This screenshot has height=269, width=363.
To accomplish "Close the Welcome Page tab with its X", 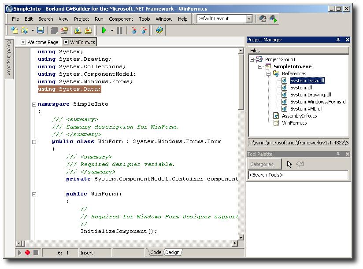I will pyautogui.click(x=23, y=42).
